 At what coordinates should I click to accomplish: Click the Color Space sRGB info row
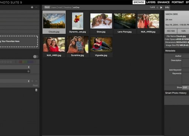click(x=177, y=39)
